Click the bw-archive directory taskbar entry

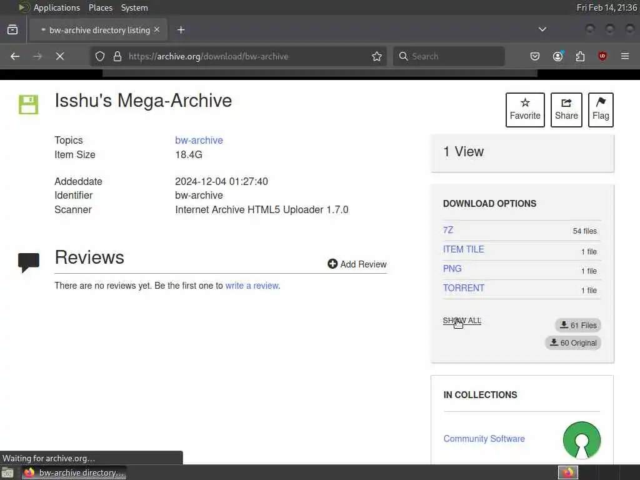click(74, 472)
